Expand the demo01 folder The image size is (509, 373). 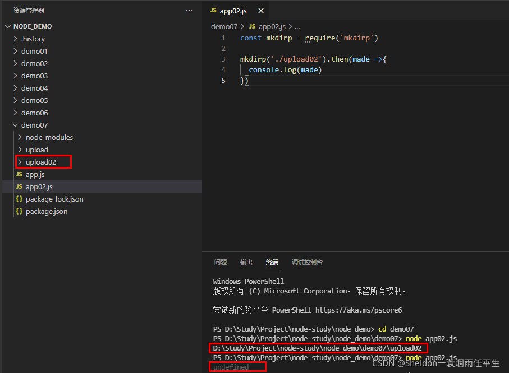(15, 51)
